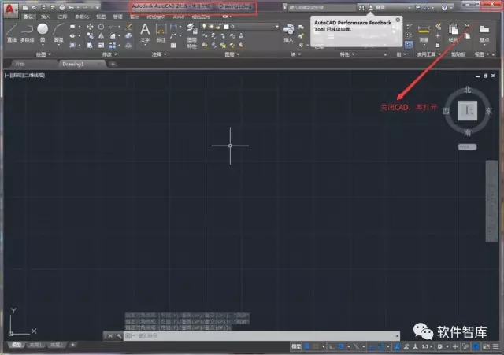Expand the Properties (特性) panel
Image resolution: width=504 pixels, height=355 pixels.
(347, 54)
